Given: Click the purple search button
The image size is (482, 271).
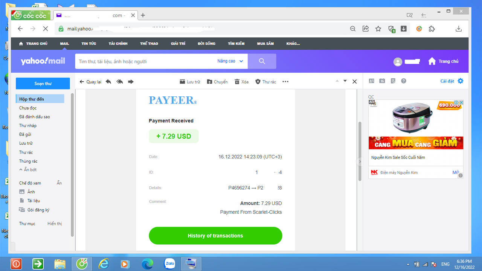Looking at the screenshot, I should click(262, 61).
